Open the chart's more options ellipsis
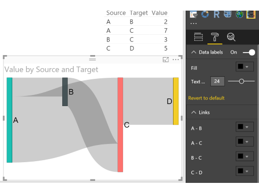The height and width of the screenshot is (194, 259). [x=176, y=60]
